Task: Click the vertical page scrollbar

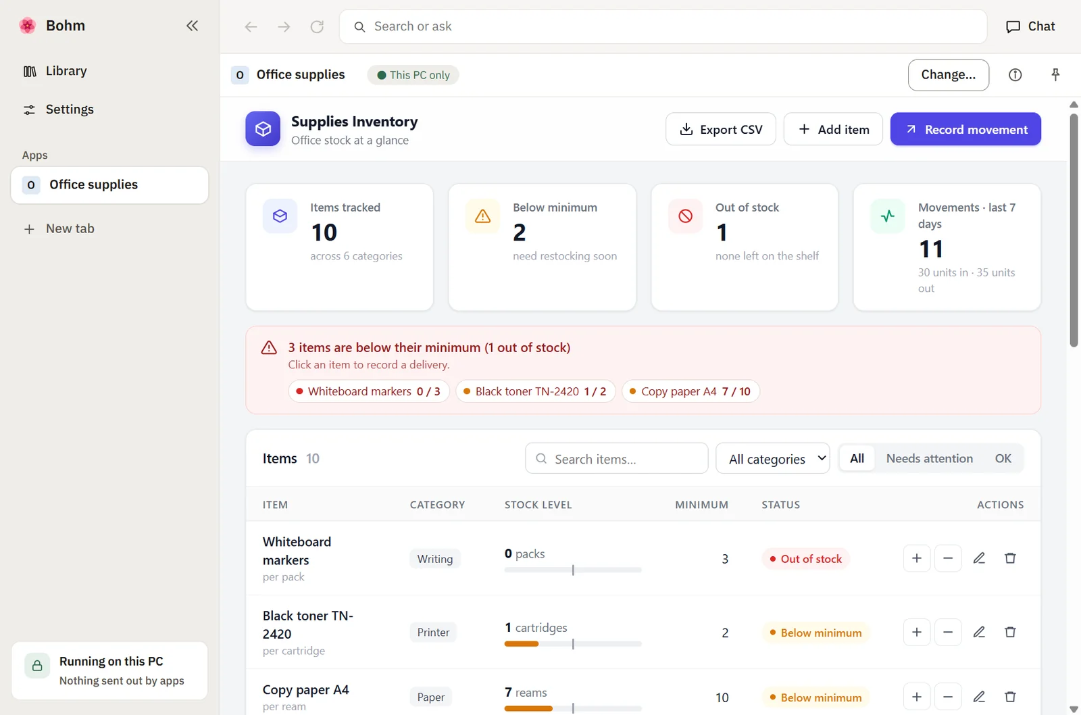Action: coord(1074,230)
